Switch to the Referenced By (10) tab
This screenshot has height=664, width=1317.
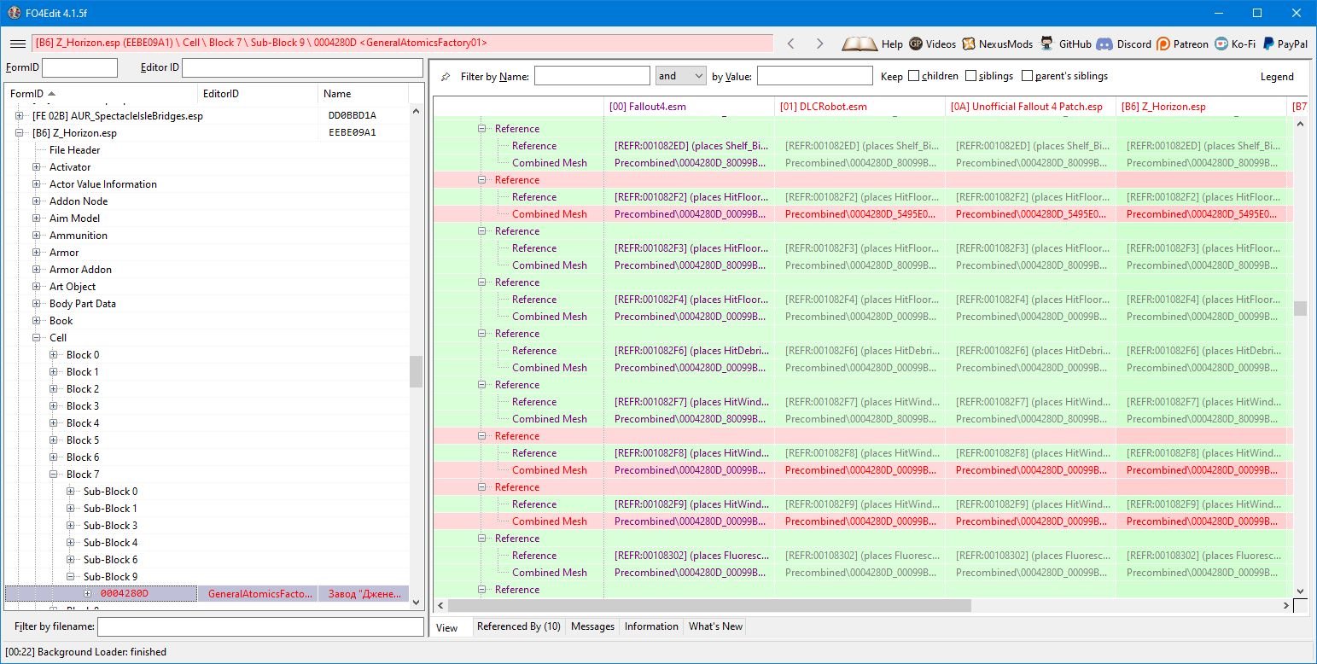click(x=518, y=626)
